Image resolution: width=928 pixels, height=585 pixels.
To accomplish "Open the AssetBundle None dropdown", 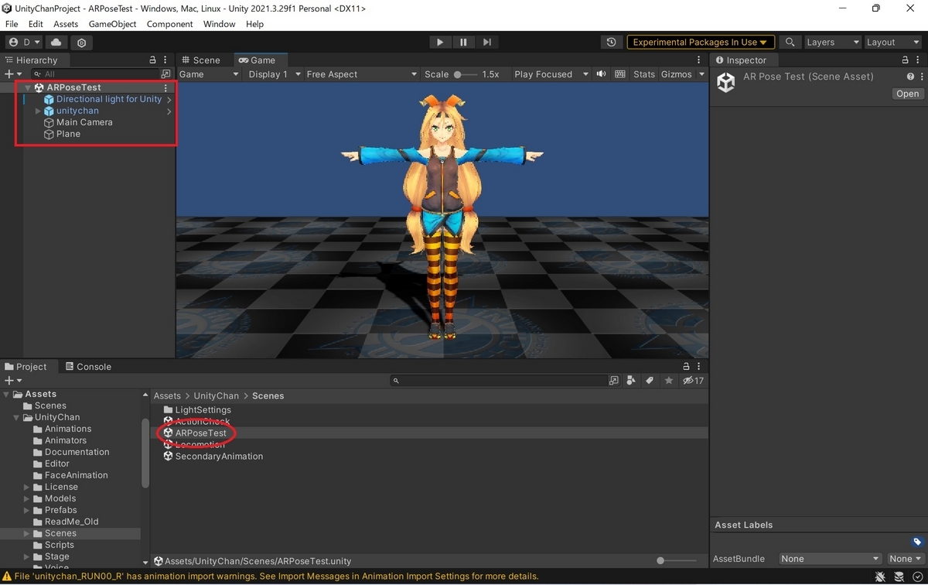I will pyautogui.click(x=831, y=559).
